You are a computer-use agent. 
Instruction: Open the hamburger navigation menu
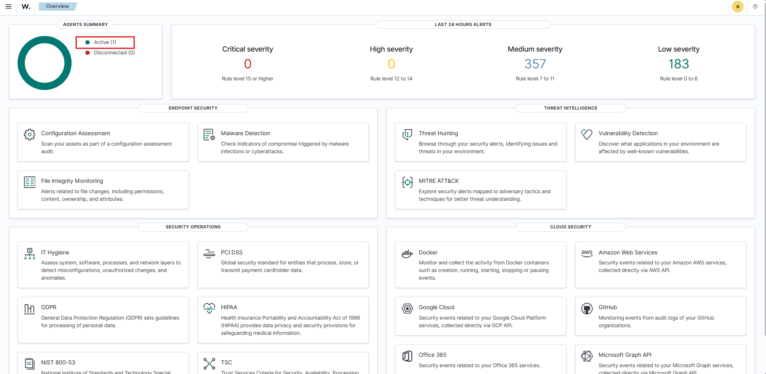tap(8, 6)
